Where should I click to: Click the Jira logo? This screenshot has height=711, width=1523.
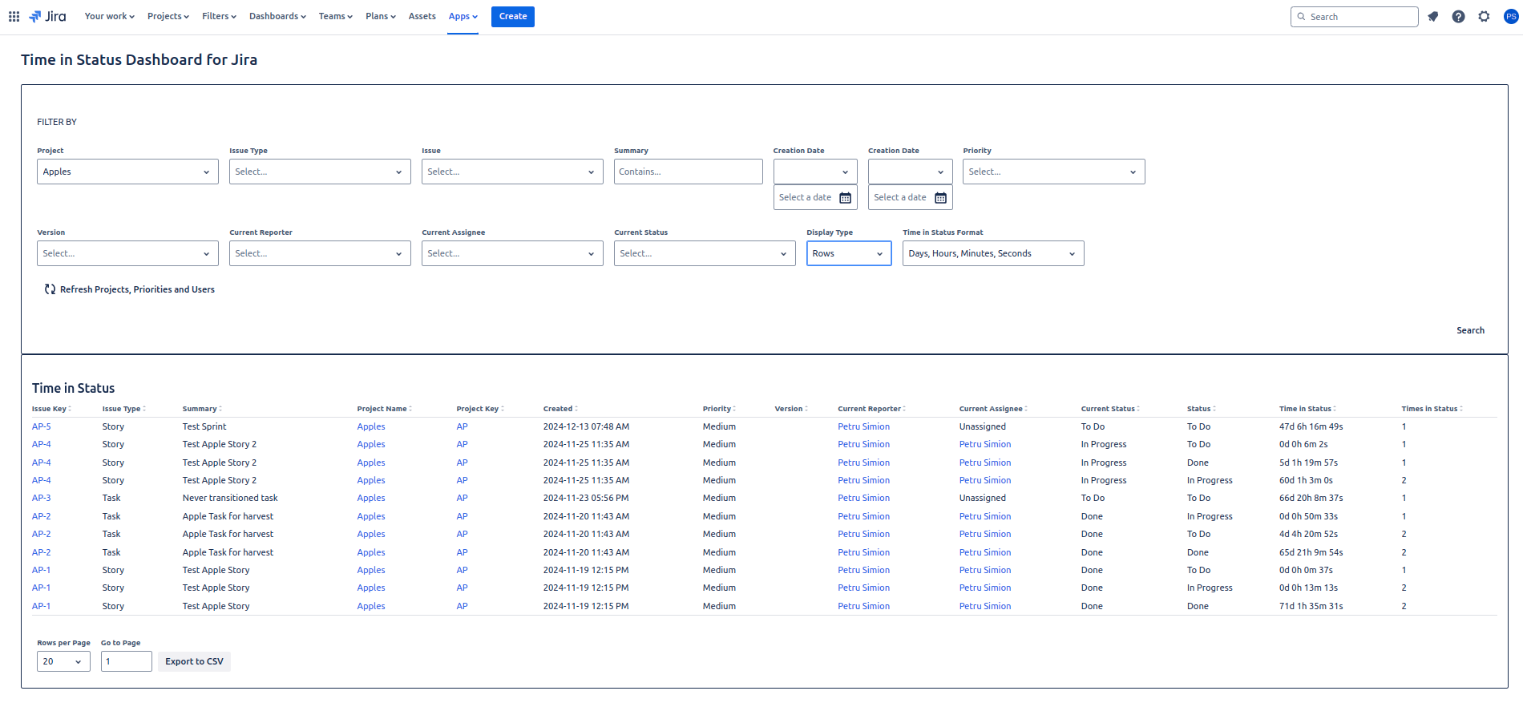click(x=48, y=16)
